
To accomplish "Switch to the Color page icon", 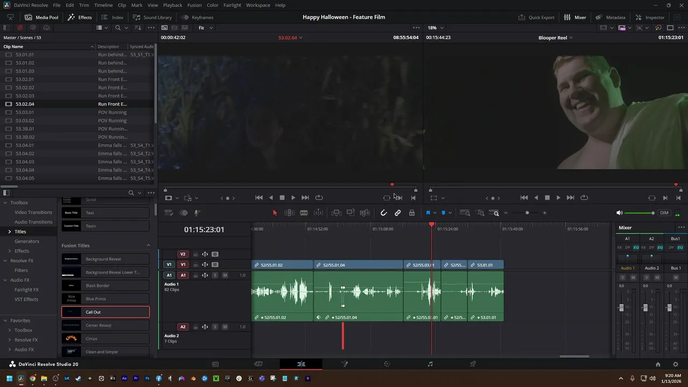I will 387,364.
